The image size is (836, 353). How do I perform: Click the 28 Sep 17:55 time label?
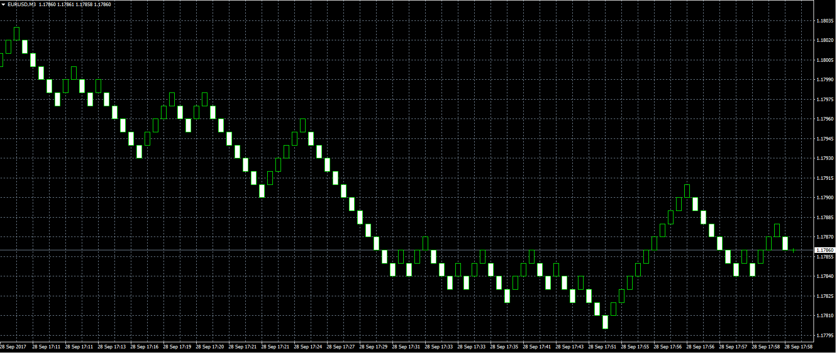[635, 347]
